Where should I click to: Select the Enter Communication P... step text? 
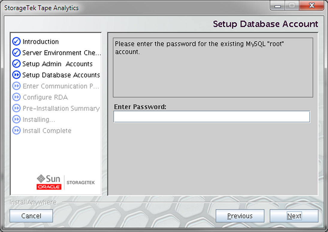click(x=61, y=86)
